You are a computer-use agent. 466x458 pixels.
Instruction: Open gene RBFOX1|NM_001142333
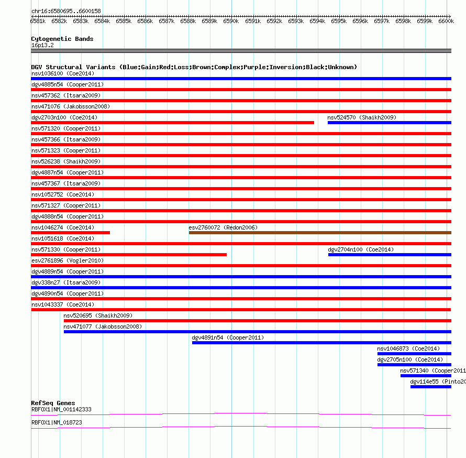tap(61, 409)
